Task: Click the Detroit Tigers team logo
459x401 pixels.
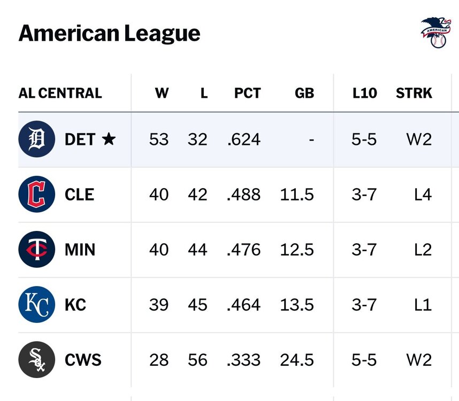Action: pyautogui.click(x=36, y=139)
